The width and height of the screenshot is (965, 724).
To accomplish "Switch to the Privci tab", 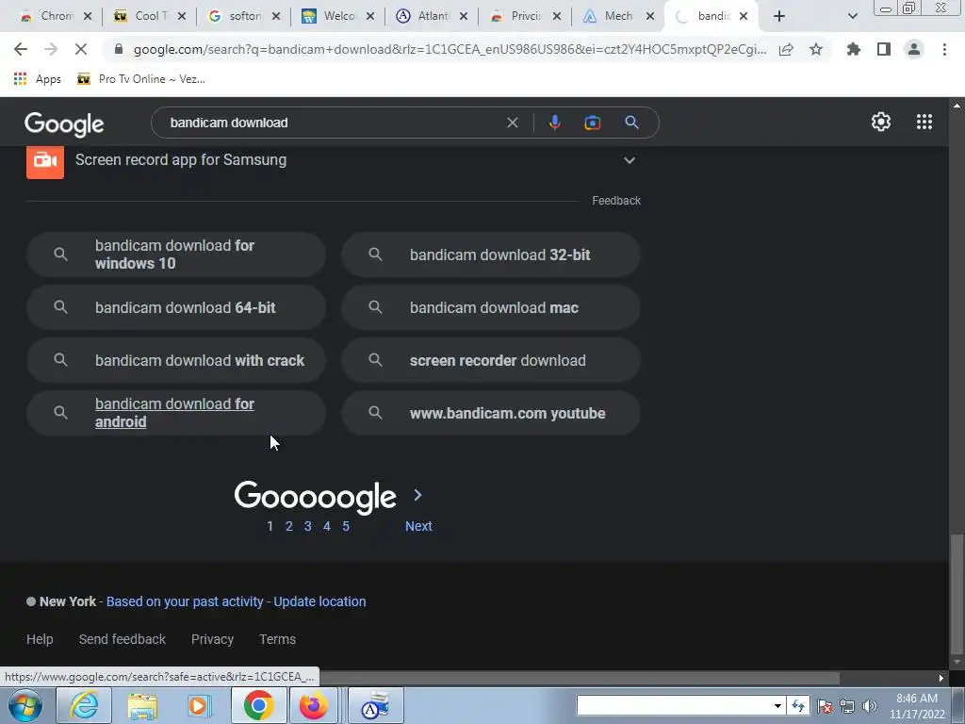I will (525, 16).
